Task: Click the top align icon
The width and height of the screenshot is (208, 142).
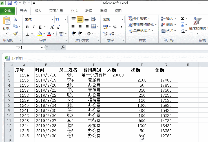Action: pyautogui.click(x=74, y=19)
